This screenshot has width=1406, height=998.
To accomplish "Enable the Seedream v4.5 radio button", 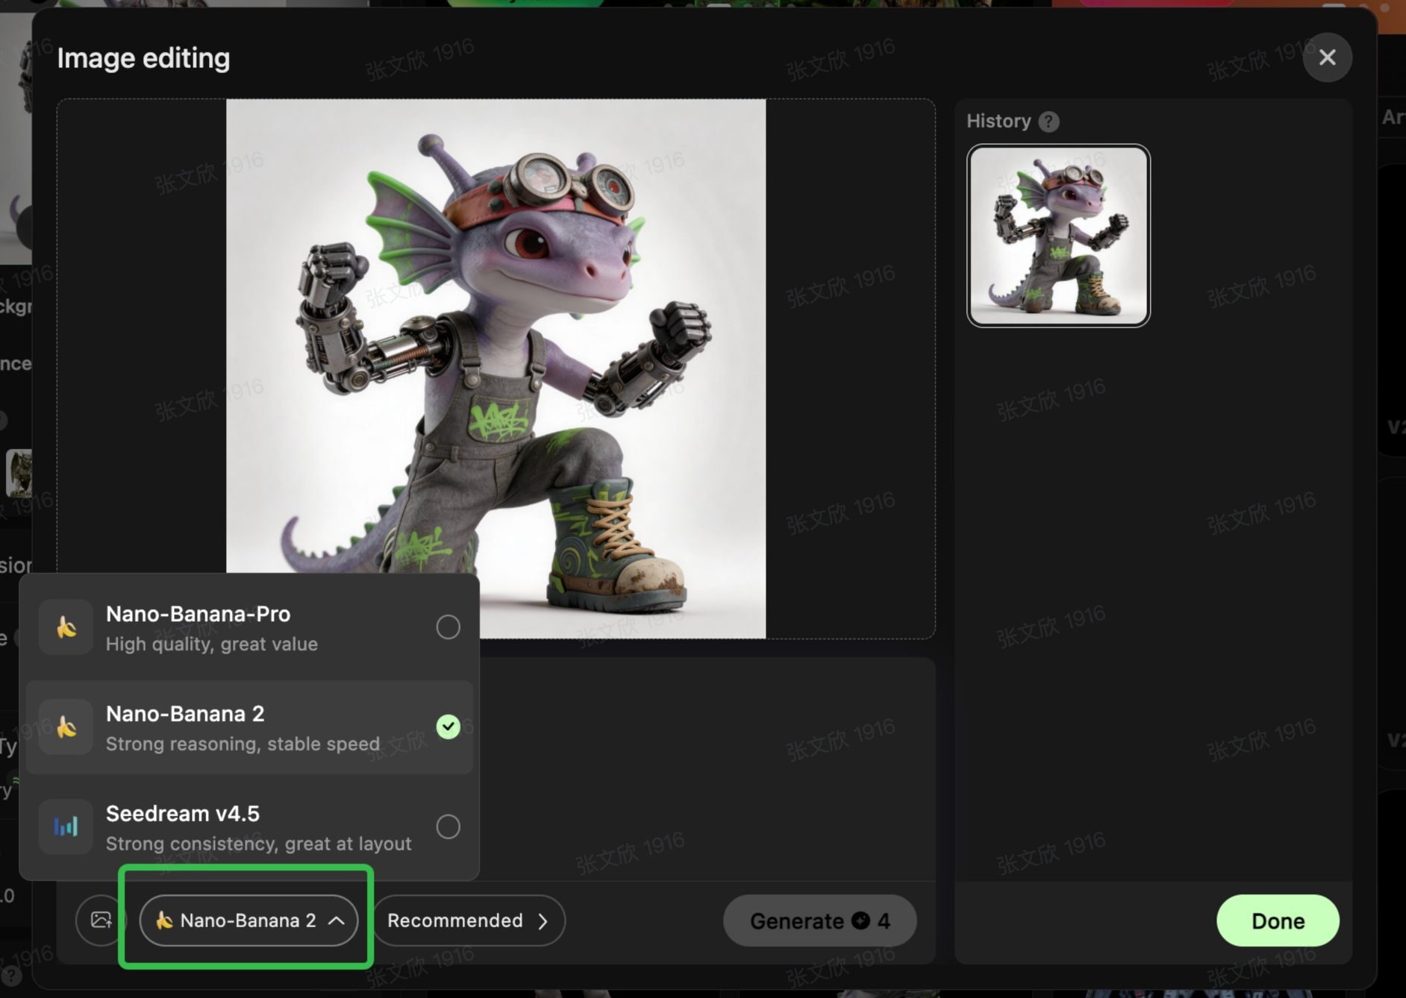I will 448,826.
